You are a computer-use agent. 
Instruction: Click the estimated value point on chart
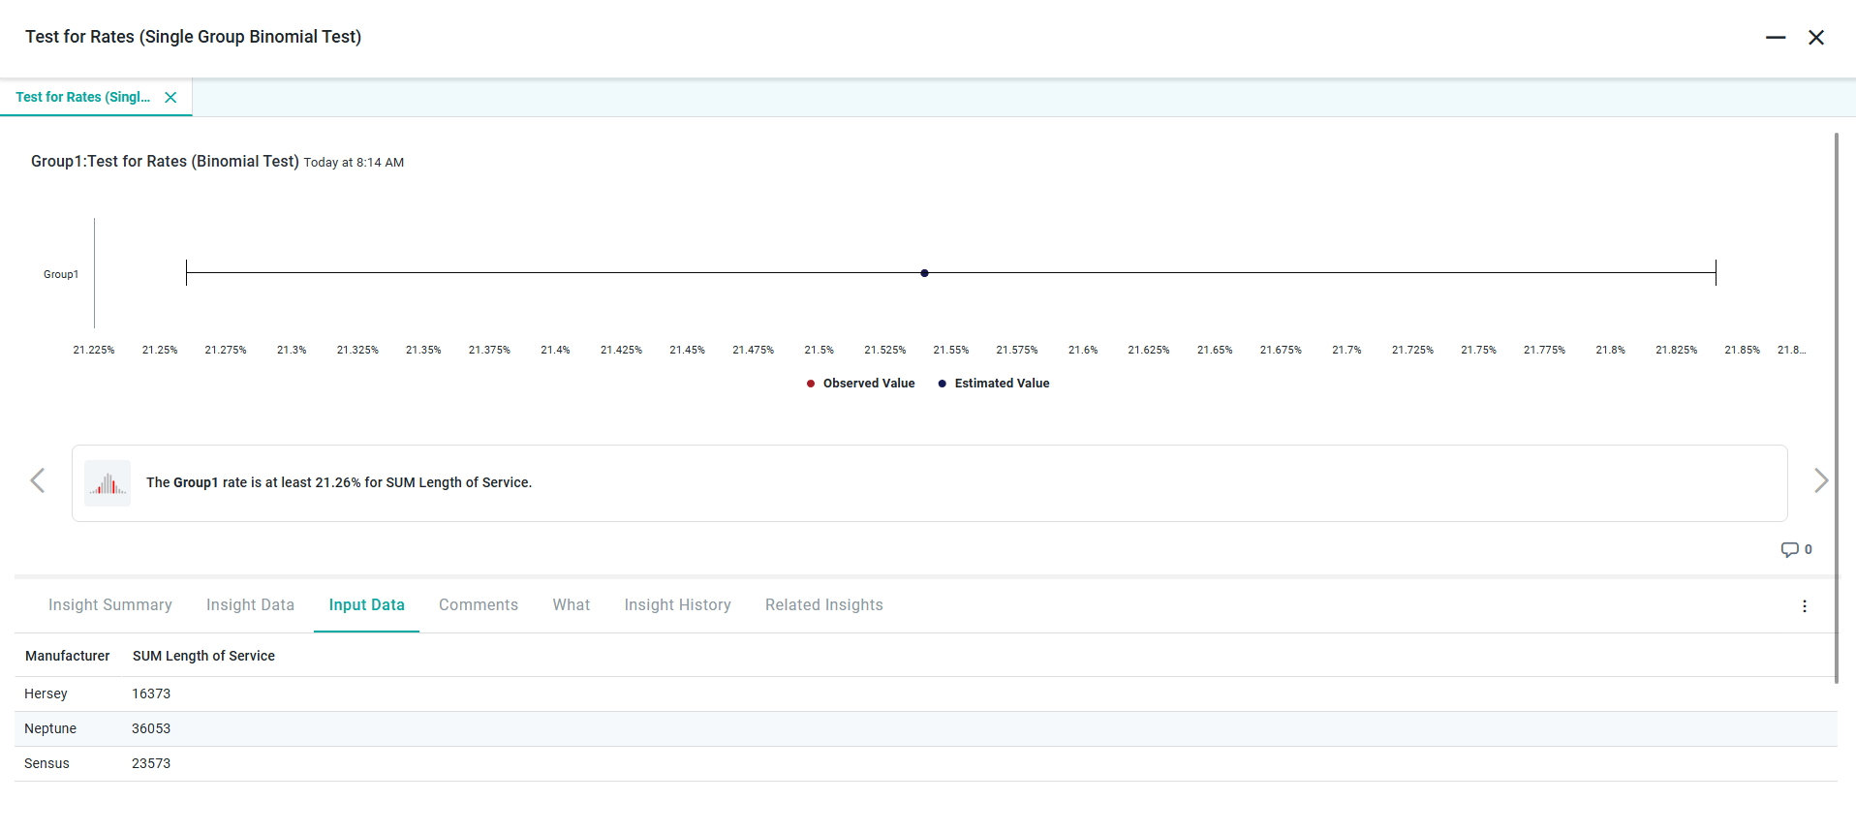coord(924,273)
